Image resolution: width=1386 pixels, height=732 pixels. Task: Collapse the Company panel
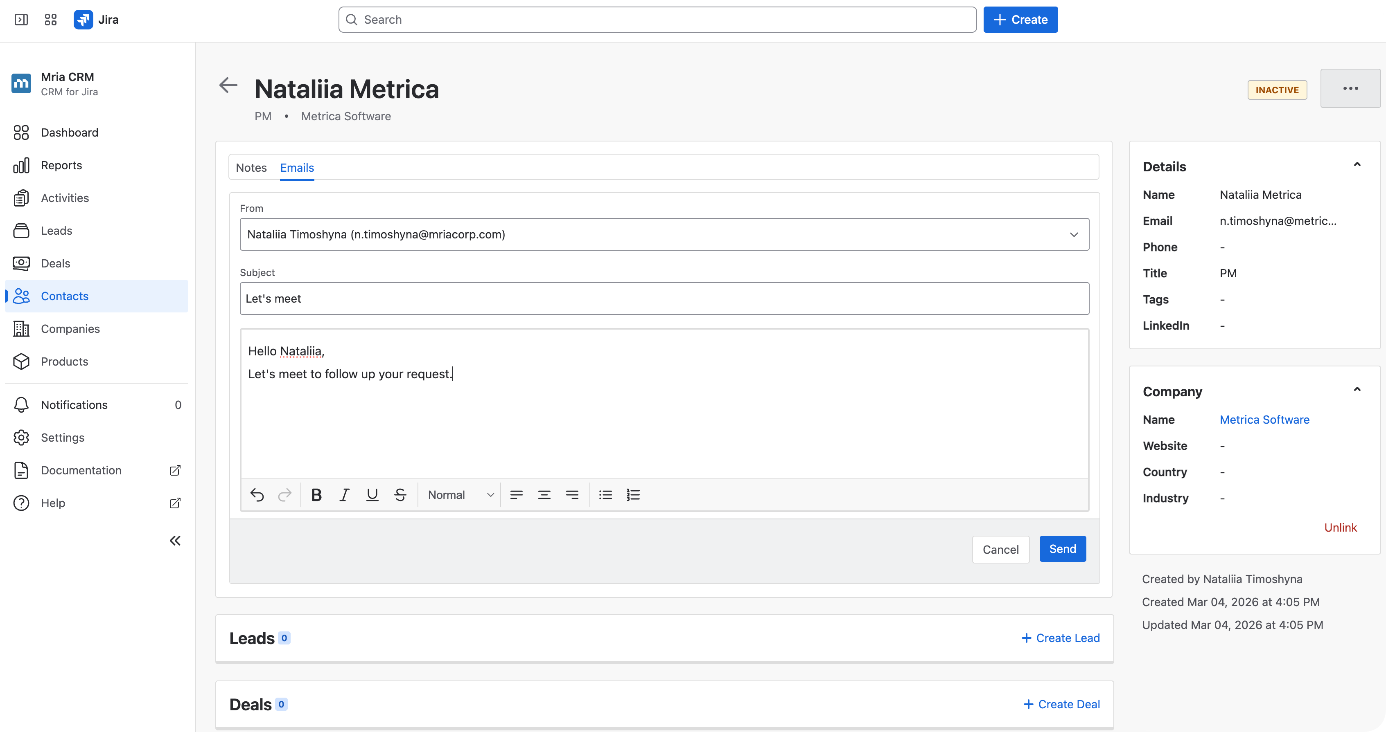point(1357,390)
